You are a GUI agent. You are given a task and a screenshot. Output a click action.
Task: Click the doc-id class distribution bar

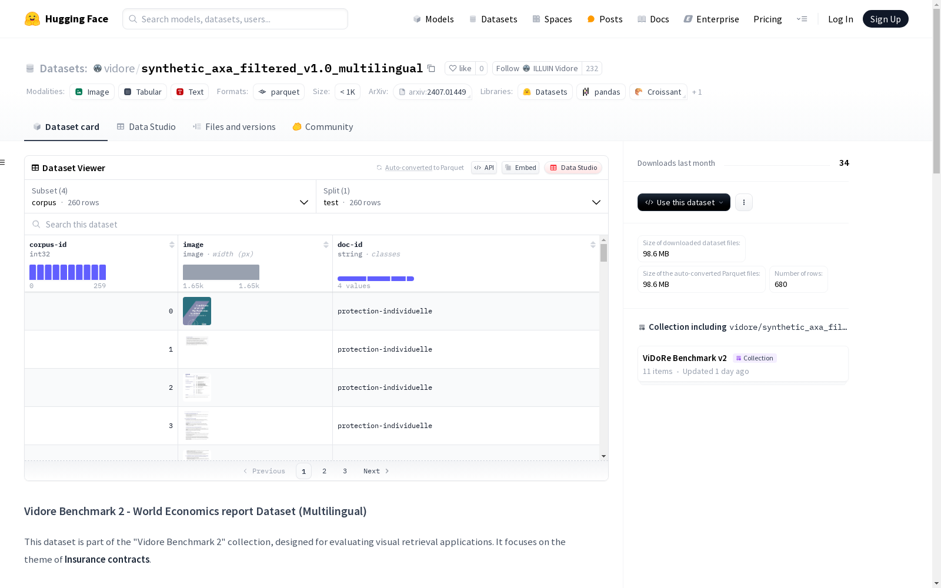pos(376,279)
